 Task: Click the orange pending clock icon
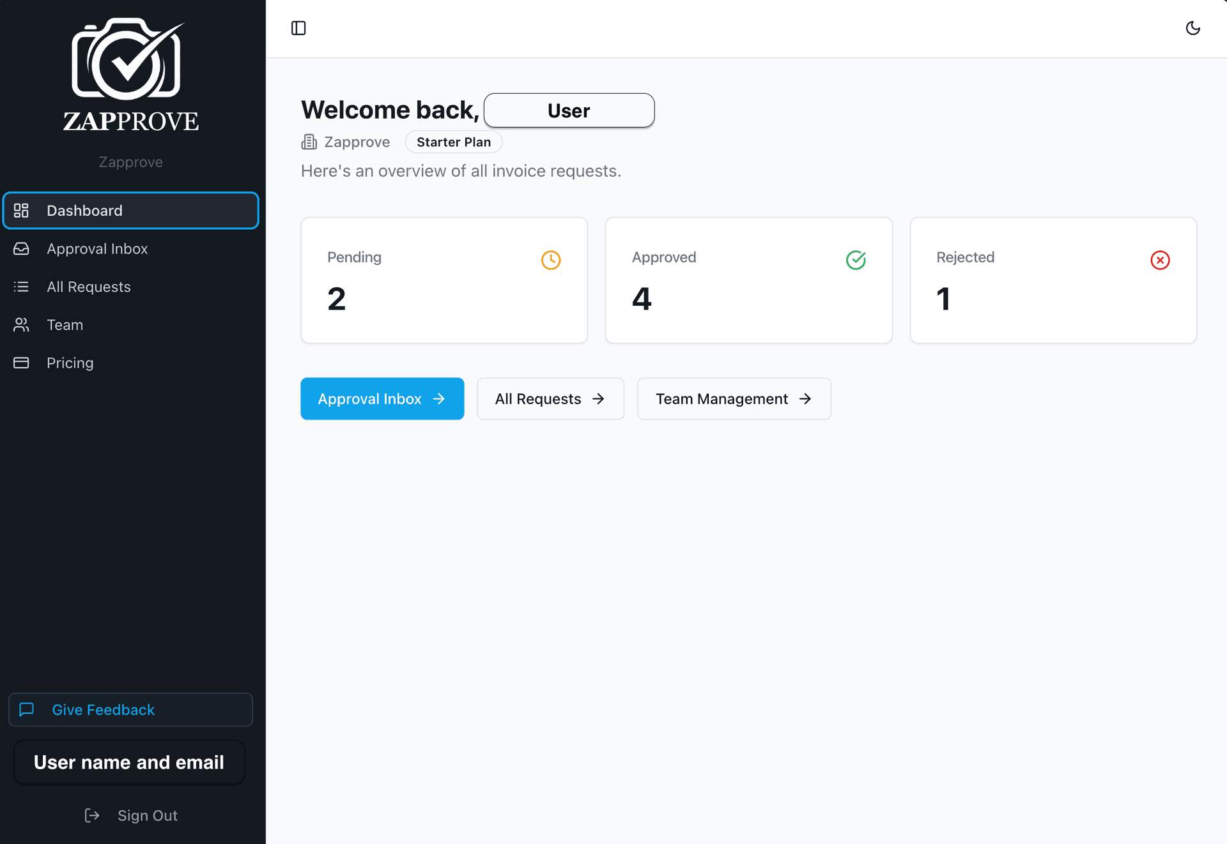click(551, 260)
